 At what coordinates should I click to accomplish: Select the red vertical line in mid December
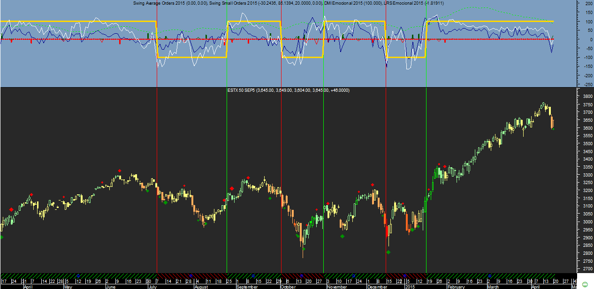[x=386, y=141]
